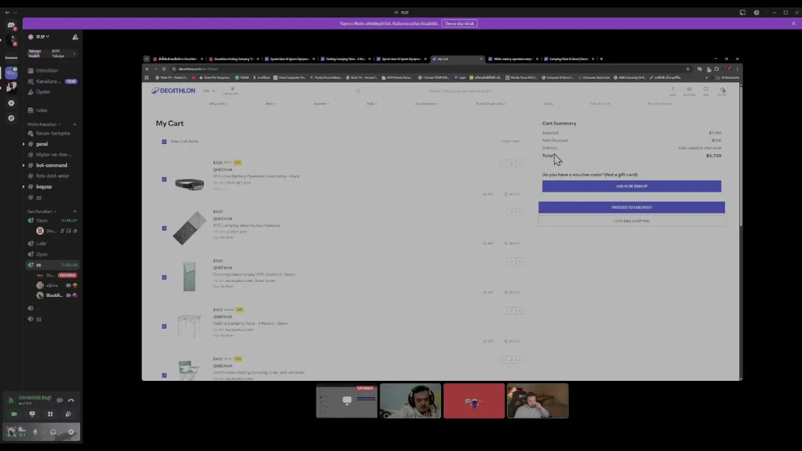This screenshot has width=802, height=451.
Task: Open the Discord server discovery compass icon
Action: pos(11,118)
